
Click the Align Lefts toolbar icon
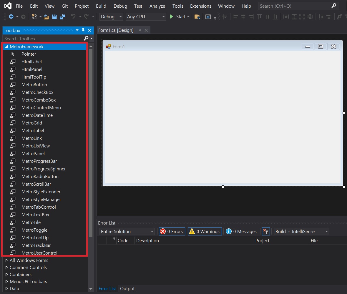coord(235,17)
